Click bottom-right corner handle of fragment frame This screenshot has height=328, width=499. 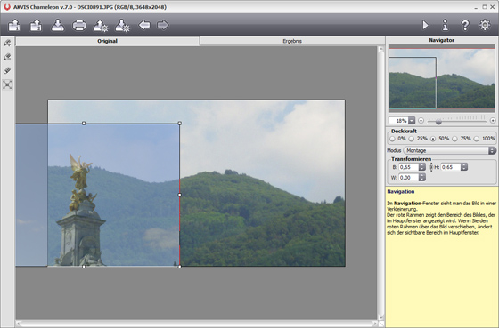point(180,267)
